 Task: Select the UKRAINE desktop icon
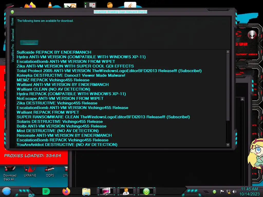(30, 172)
